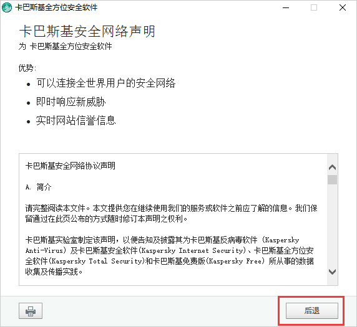Click the 优势 label
357x327 pixels.
[27, 68]
